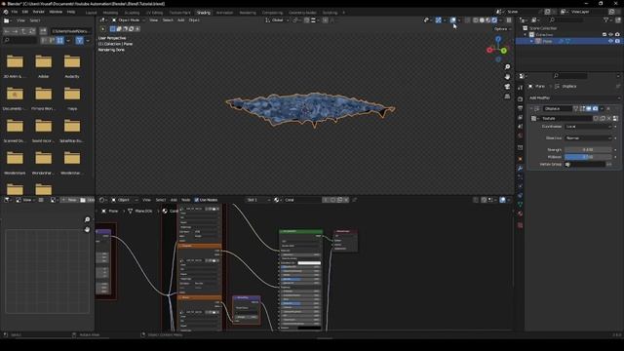The height and width of the screenshot is (351, 624).
Task: Switch to wireframe viewport shading
Action: click(476, 20)
